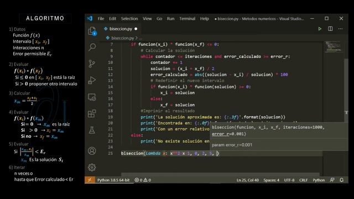This screenshot has height=199, width=354.
Task: Click the '# Calcular la solución' comment
Action: pos(168,50)
